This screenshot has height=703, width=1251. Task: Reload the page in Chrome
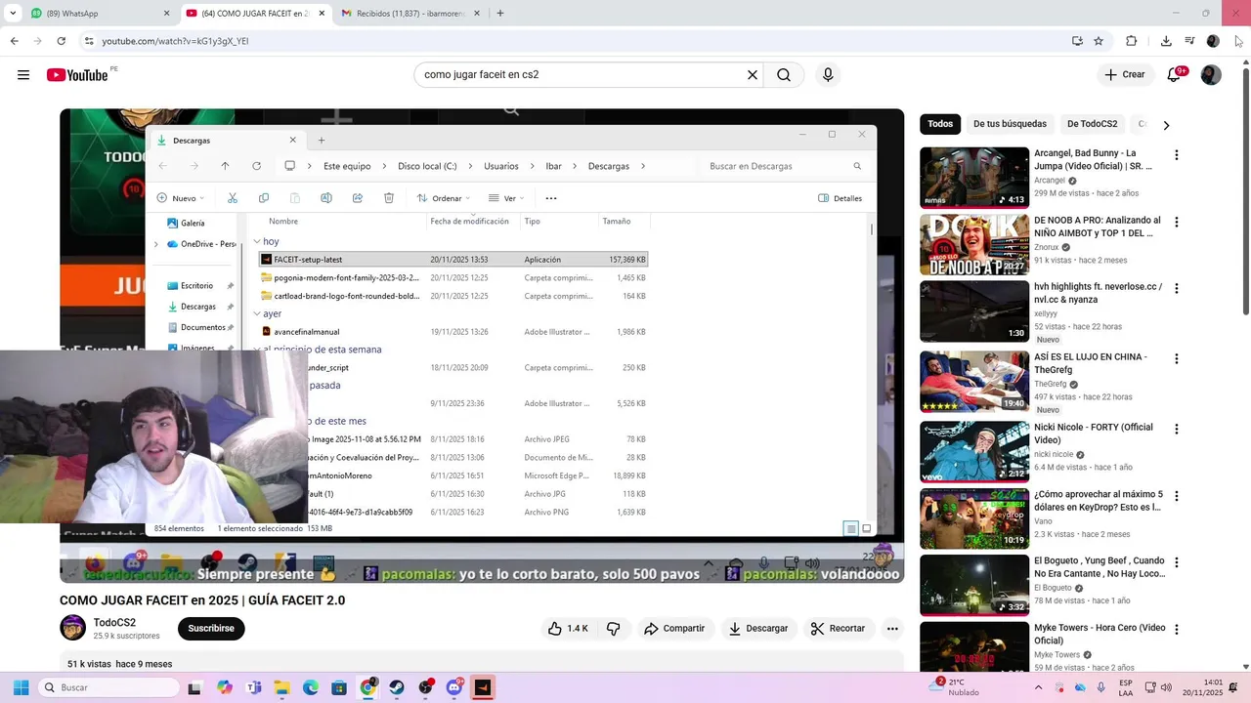(x=61, y=41)
